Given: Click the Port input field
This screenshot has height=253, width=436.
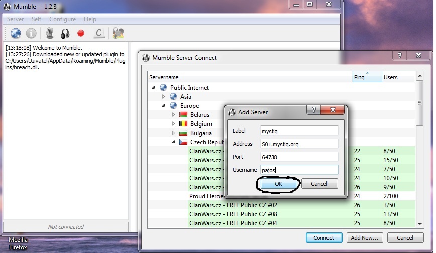Looking at the screenshot, I should [299, 157].
